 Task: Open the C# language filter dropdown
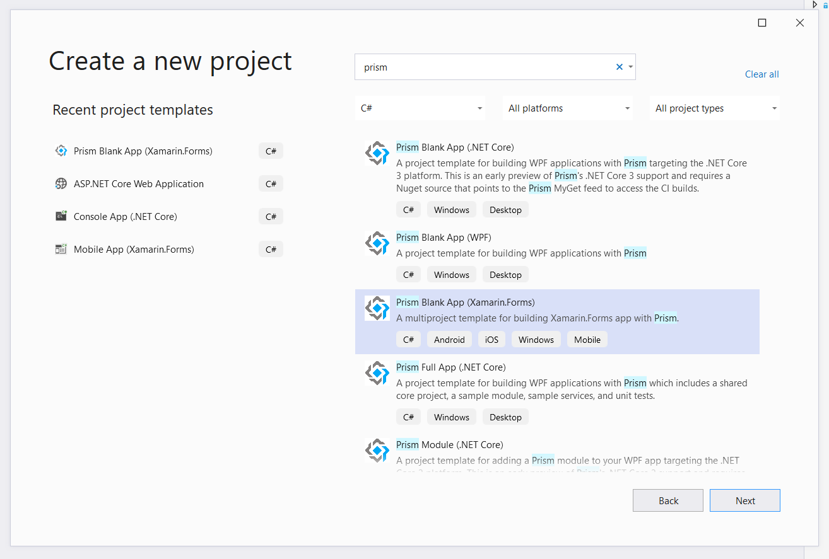(420, 108)
